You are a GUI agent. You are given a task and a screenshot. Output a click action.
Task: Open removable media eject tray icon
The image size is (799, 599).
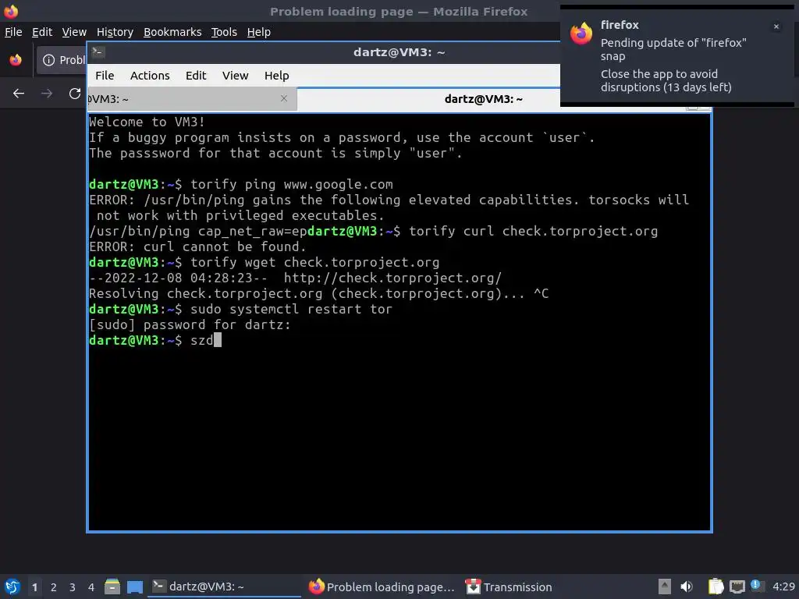665,587
